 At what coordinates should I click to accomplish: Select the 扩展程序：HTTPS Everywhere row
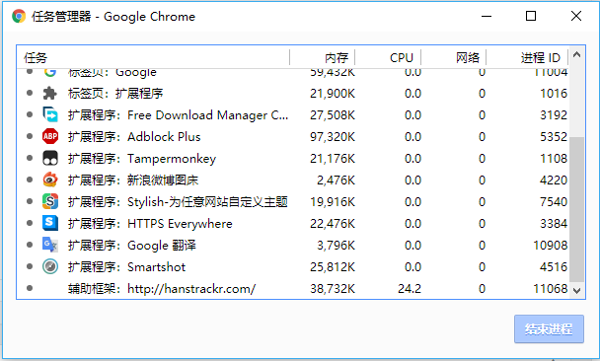point(293,223)
